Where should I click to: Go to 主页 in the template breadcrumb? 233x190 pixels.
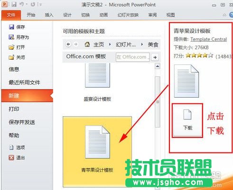pos(99,45)
